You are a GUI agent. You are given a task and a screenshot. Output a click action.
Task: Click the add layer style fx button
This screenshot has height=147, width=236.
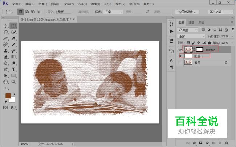point(194,143)
